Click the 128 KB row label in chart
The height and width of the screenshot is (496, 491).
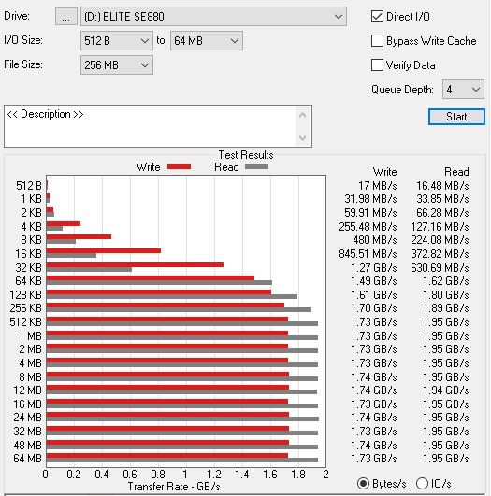click(x=25, y=295)
